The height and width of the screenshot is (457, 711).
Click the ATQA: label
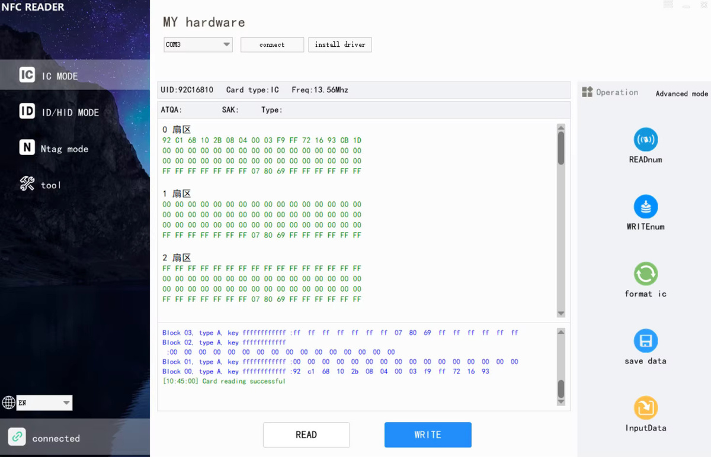[x=172, y=110]
